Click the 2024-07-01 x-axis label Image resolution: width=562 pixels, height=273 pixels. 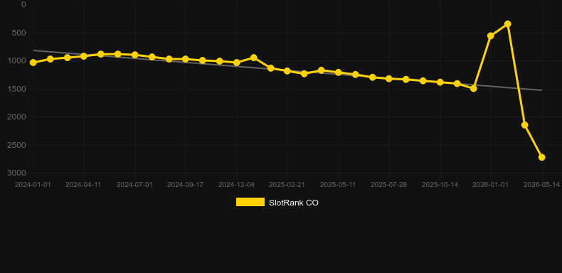click(x=134, y=185)
